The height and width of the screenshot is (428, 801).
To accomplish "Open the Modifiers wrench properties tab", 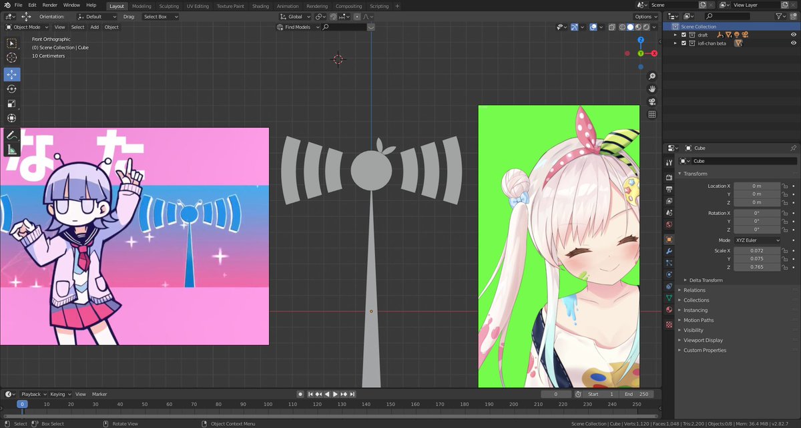I will point(669,251).
